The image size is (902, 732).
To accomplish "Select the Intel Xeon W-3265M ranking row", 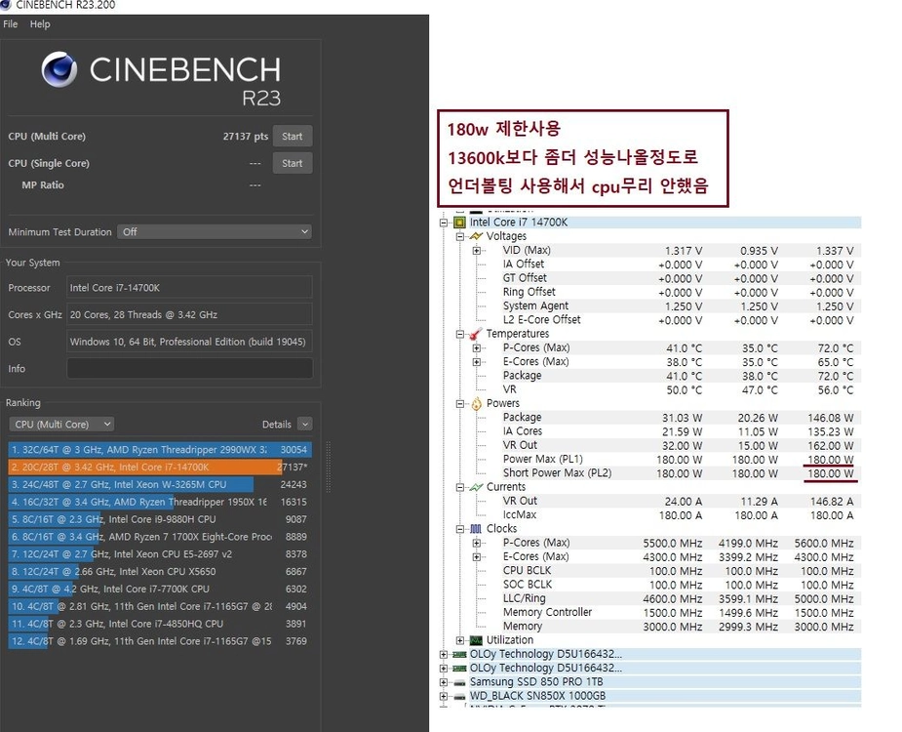I will [x=160, y=484].
